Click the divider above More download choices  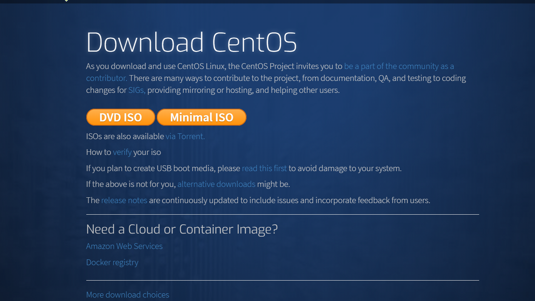tap(282, 280)
